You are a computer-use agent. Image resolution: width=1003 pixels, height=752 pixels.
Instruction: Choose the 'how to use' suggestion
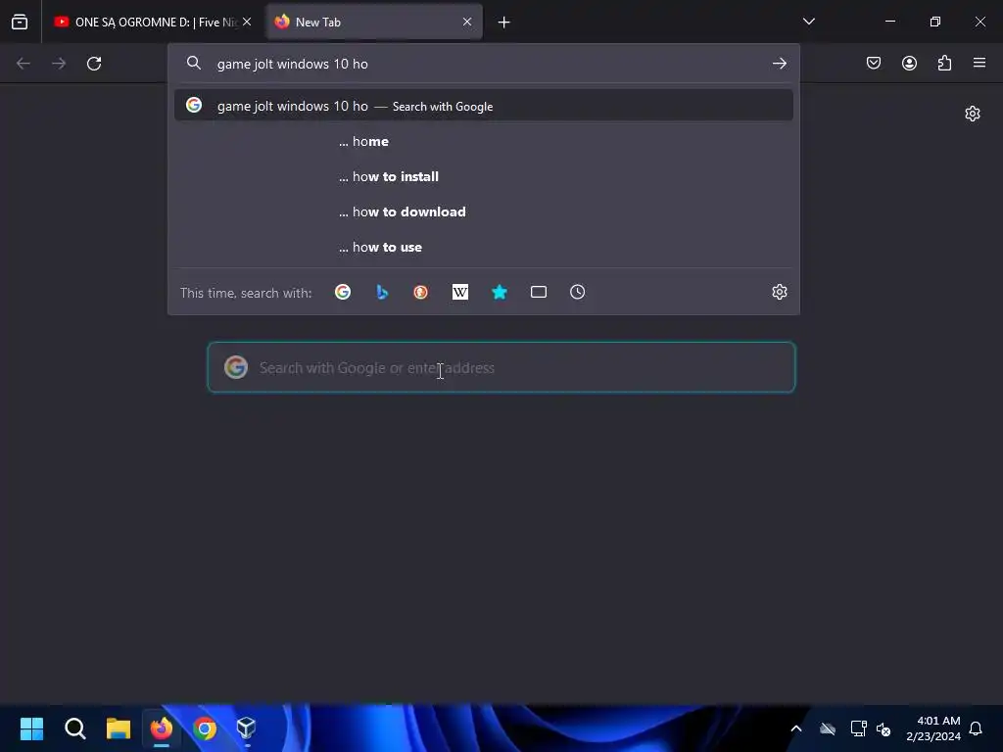pos(484,247)
